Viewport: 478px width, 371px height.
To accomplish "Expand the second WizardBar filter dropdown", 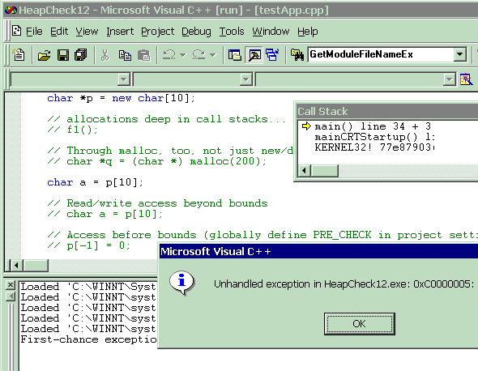I will point(245,79).
